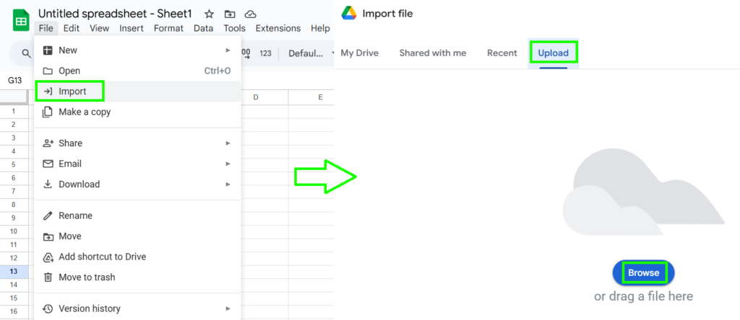Switch to the Shared with me tab

coord(432,53)
